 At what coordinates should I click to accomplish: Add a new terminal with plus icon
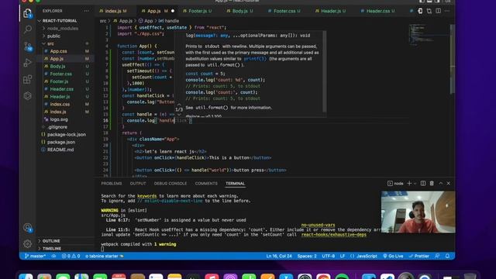pos(409,183)
